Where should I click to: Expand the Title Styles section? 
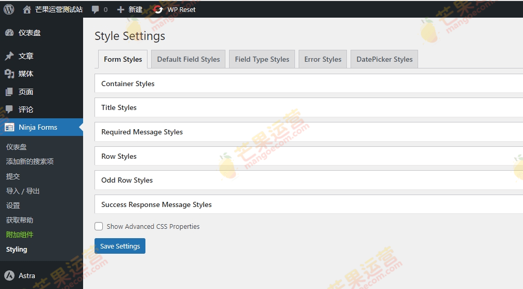(309, 107)
